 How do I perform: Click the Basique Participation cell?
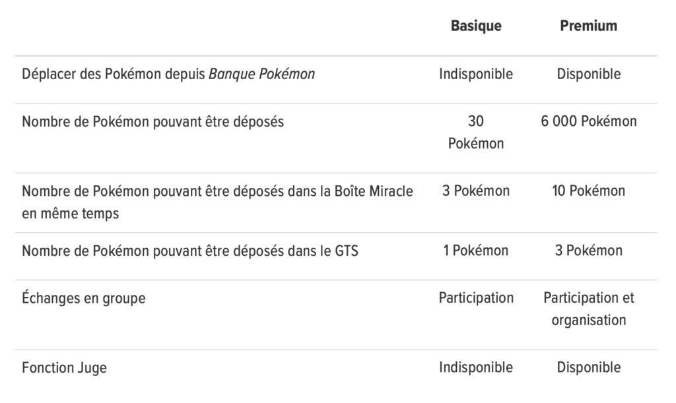point(476,298)
